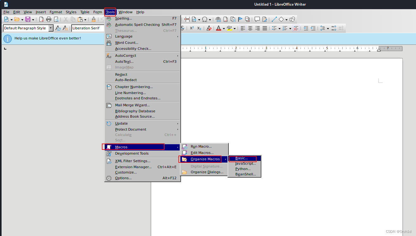Viewport: 416px width, 236px height.
Task: Open the Paste dropdown arrow
Action: [85, 20]
